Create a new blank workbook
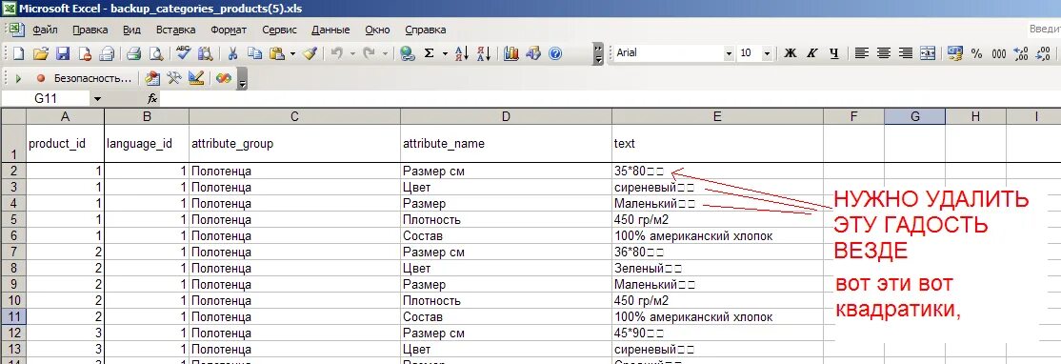This screenshot has height=364, width=1061. click(x=19, y=53)
